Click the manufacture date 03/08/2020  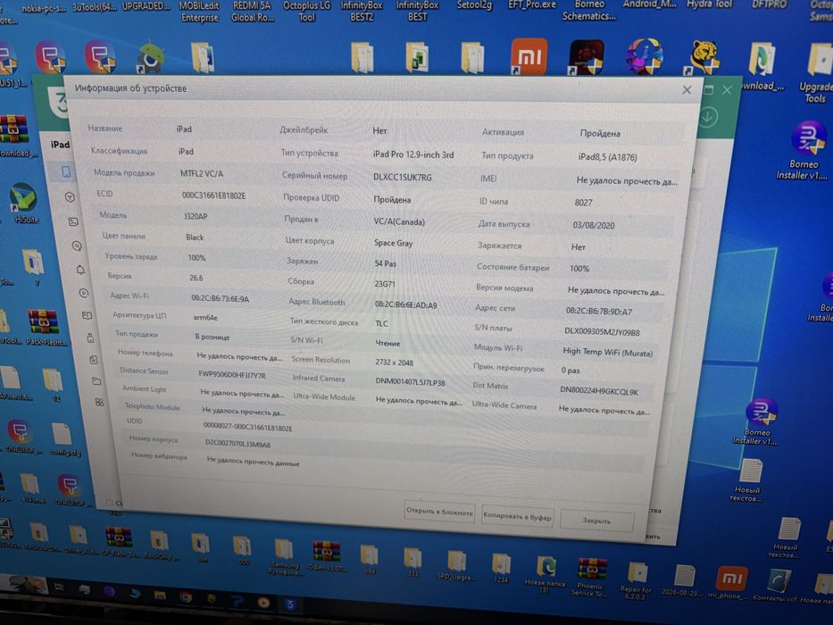pyautogui.click(x=594, y=225)
